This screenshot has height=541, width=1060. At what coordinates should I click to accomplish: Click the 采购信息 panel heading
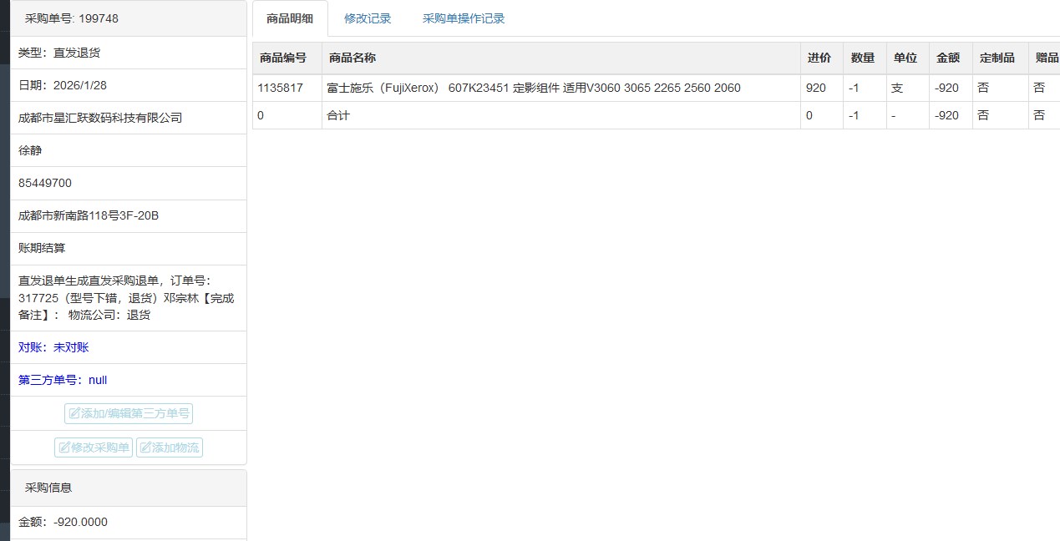48,488
